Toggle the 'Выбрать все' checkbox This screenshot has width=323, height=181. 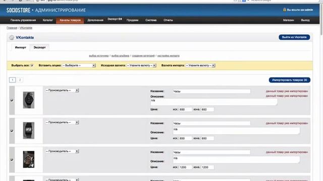32,65
